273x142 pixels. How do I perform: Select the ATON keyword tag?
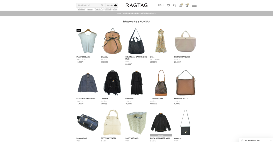[x=115, y=9]
